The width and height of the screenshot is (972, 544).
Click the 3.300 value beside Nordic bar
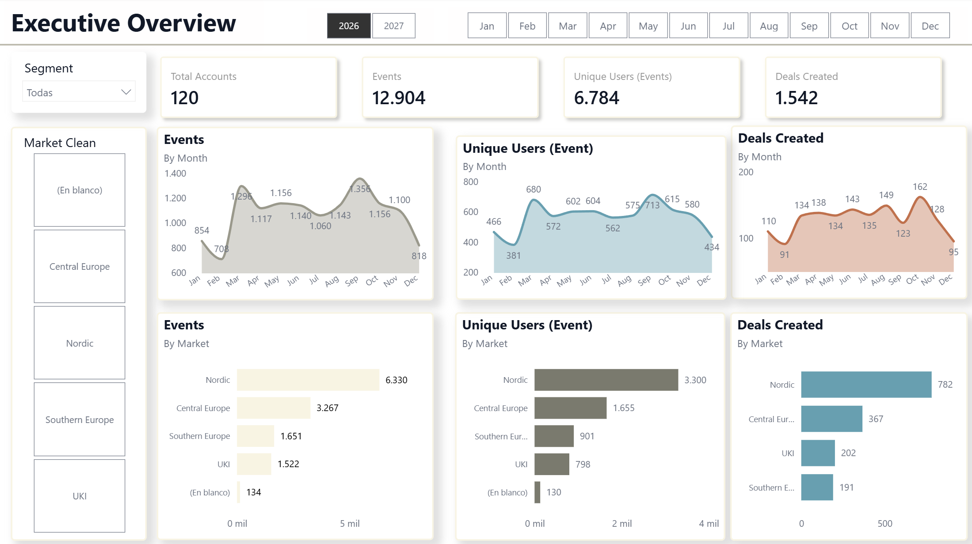pyautogui.click(x=695, y=380)
